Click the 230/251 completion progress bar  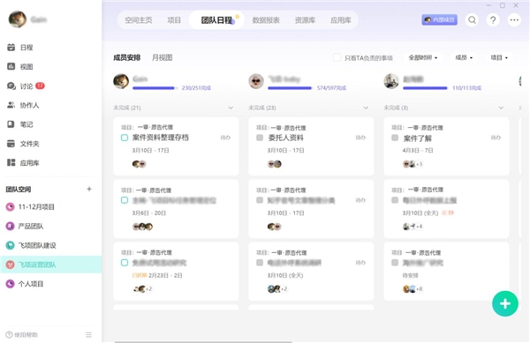click(x=155, y=88)
